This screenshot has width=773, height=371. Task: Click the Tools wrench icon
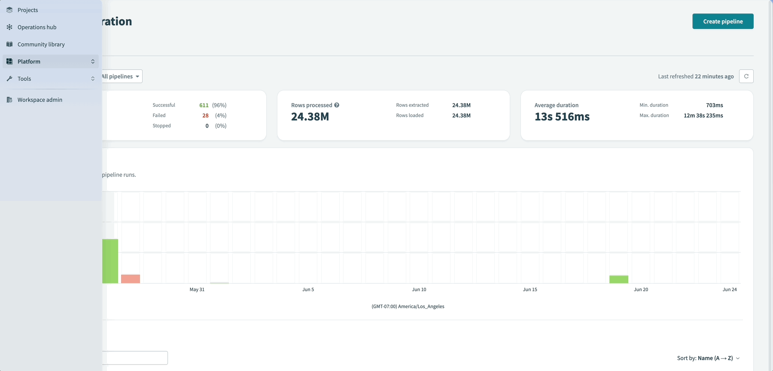point(9,79)
